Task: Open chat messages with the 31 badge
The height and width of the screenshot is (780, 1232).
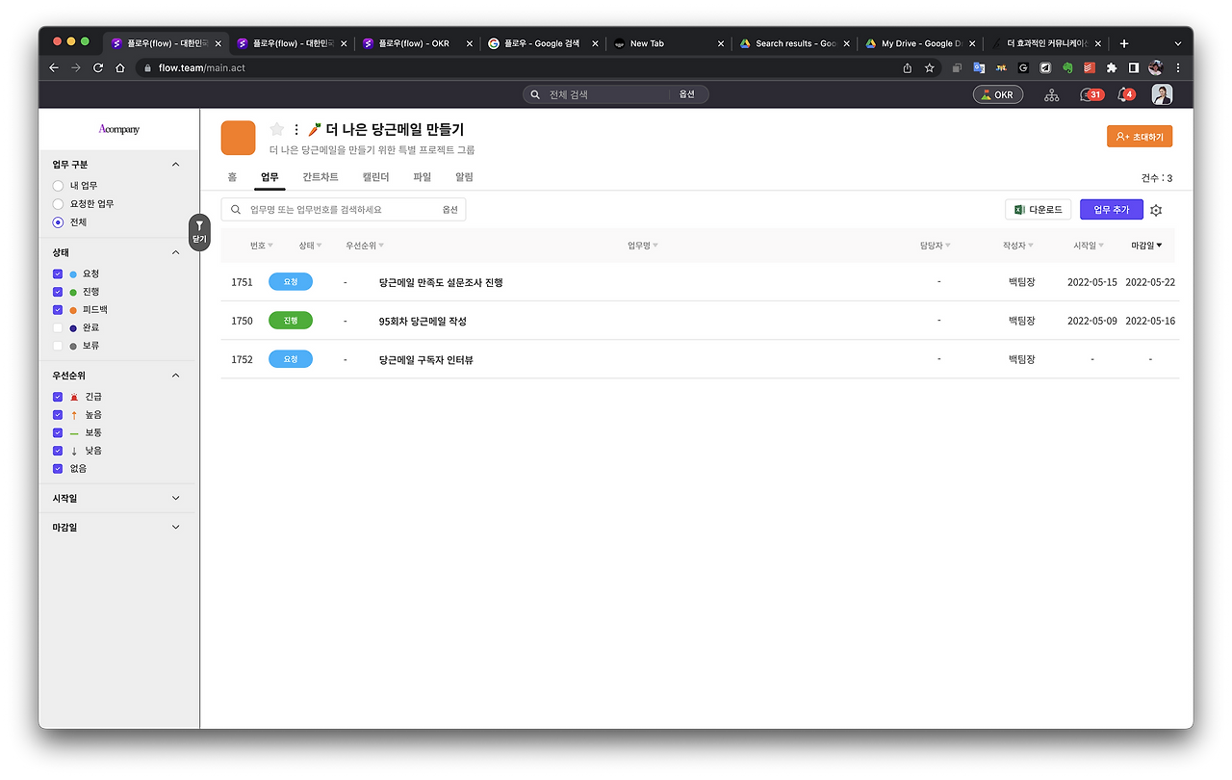Action: (x=1091, y=94)
